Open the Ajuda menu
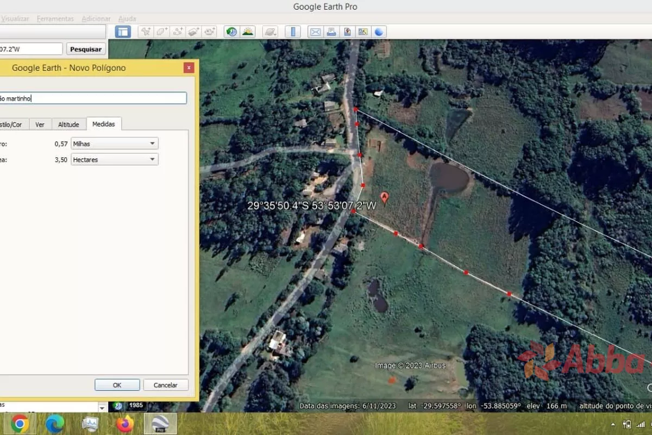Image resolution: width=652 pixels, height=435 pixels. (x=127, y=18)
